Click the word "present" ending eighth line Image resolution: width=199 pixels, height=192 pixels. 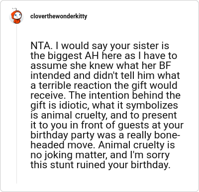coord(160,116)
